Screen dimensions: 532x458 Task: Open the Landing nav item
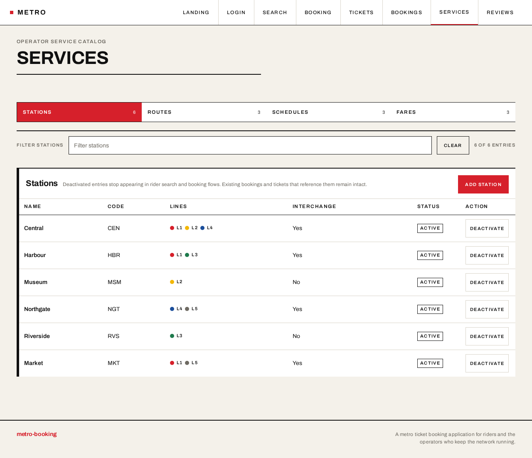click(196, 12)
